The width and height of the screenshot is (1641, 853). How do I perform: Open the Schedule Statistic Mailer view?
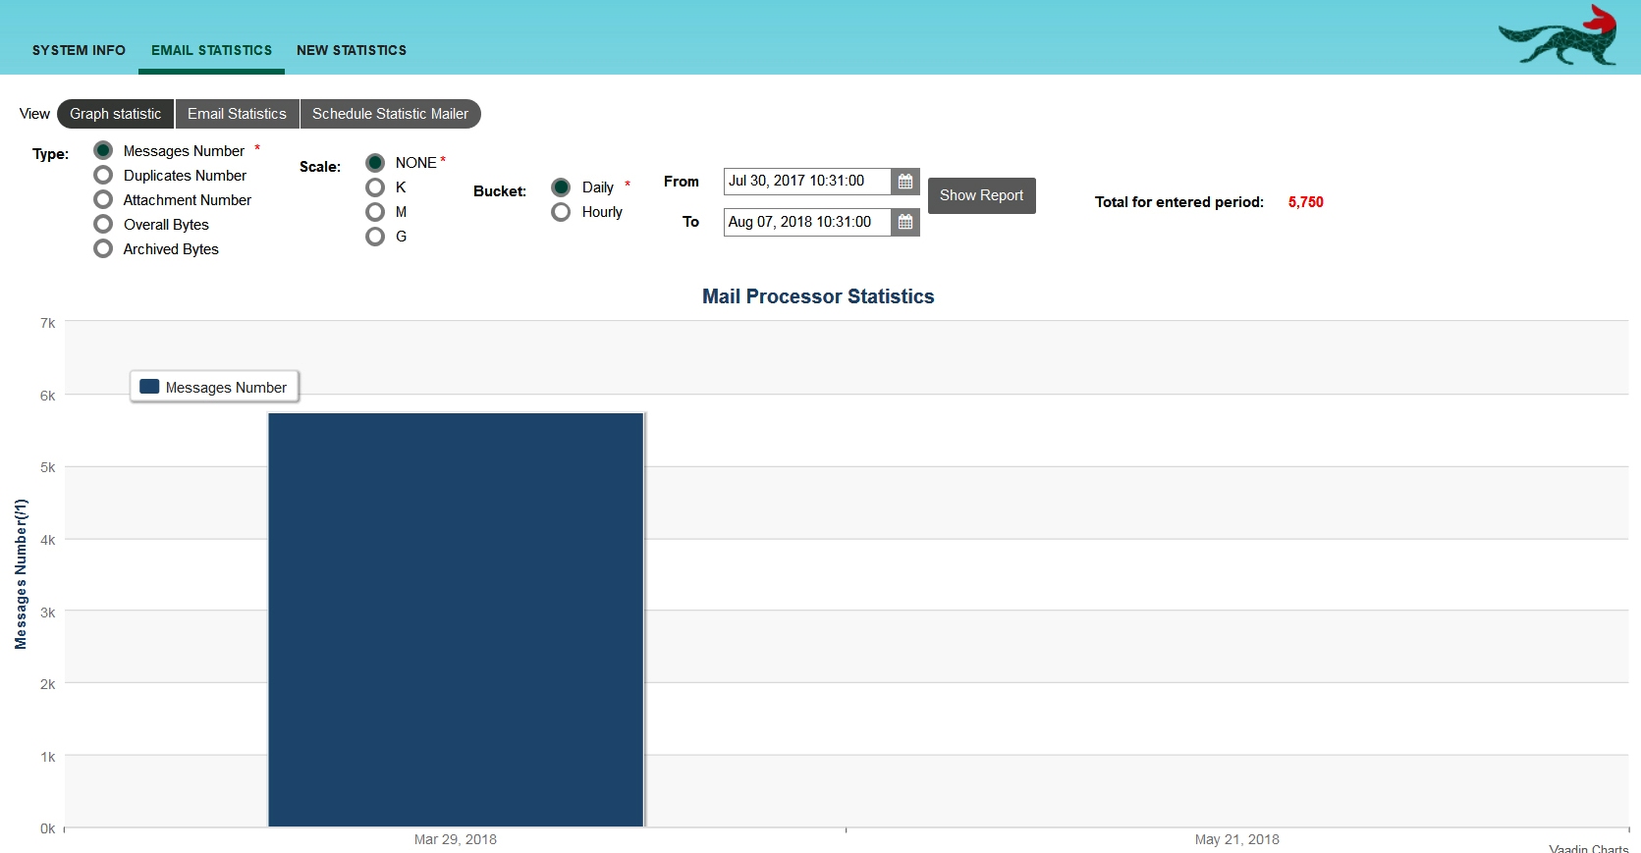pyautogui.click(x=390, y=114)
